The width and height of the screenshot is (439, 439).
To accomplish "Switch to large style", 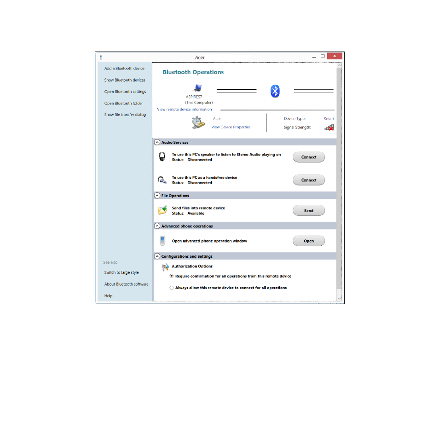I will (121, 272).
